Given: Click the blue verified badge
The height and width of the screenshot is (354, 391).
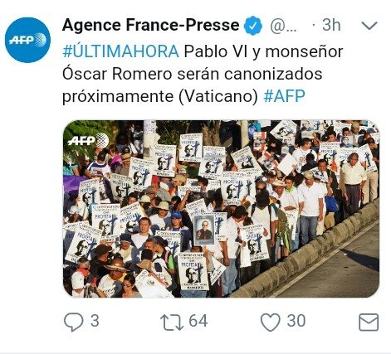Looking at the screenshot, I should 253,26.
